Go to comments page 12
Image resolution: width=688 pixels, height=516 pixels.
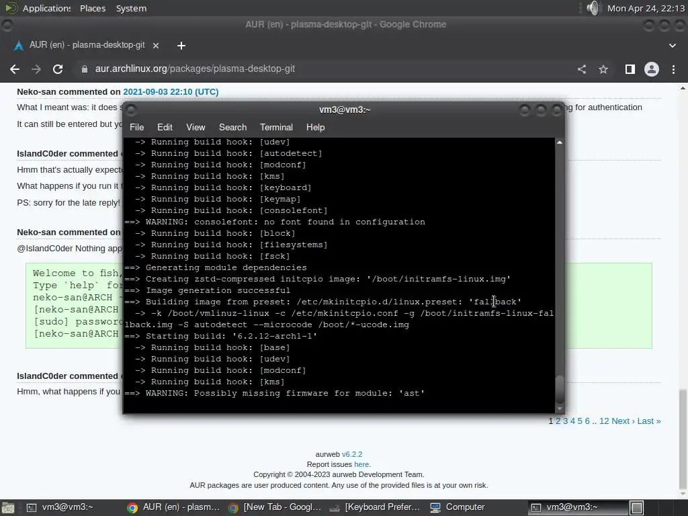[x=604, y=421]
